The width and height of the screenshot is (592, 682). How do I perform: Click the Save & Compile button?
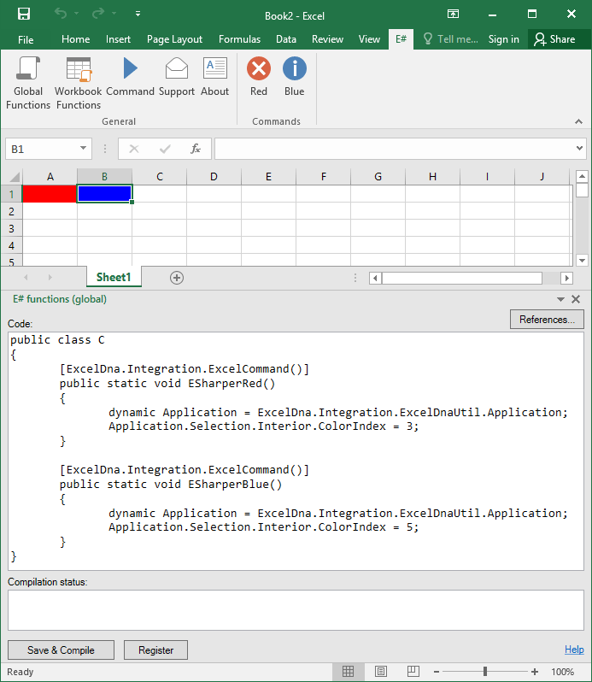coord(61,650)
